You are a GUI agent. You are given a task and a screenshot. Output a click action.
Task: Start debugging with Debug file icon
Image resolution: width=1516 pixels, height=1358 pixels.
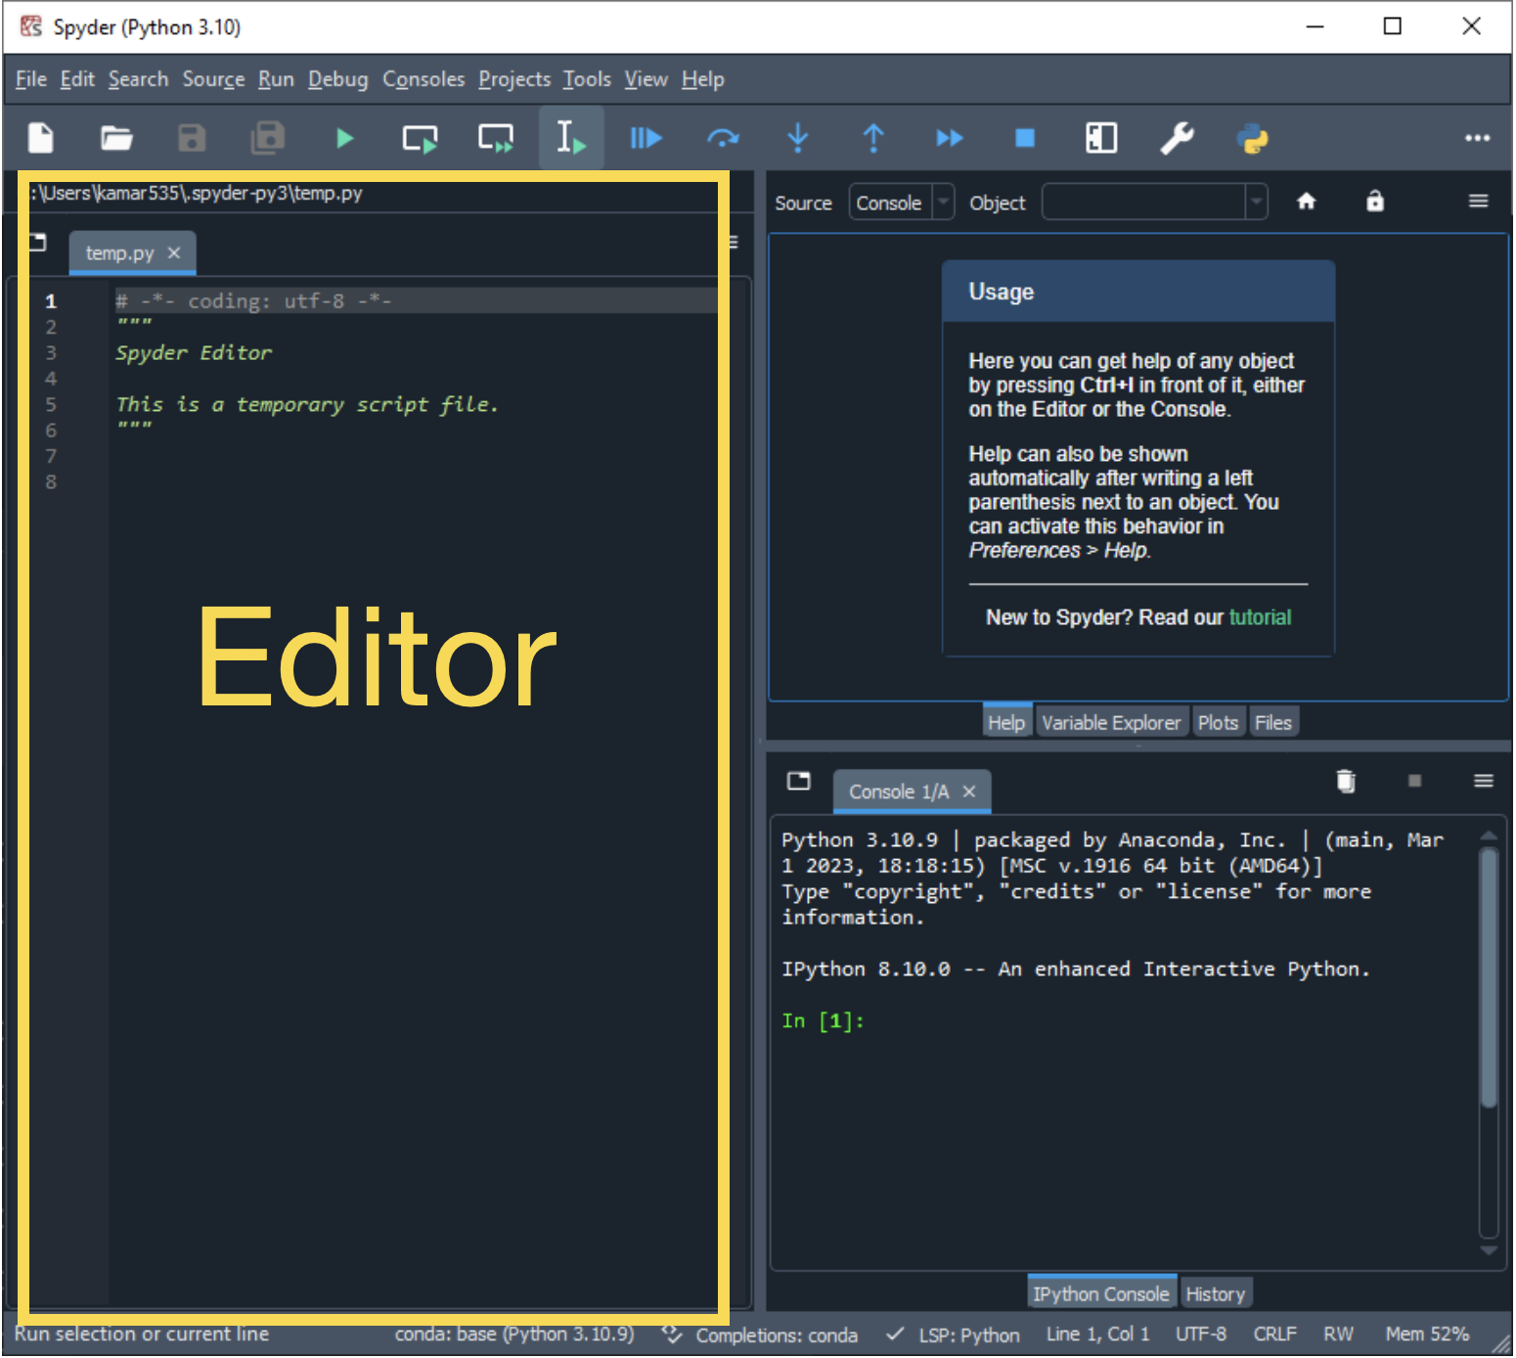[646, 138]
